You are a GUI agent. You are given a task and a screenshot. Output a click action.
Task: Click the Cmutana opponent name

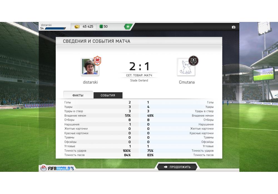[x=187, y=82]
